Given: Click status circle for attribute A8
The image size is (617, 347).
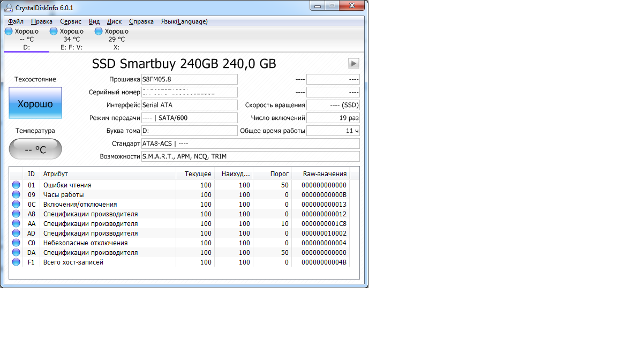Looking at the screenshot, I should click(x=16, y=214).
